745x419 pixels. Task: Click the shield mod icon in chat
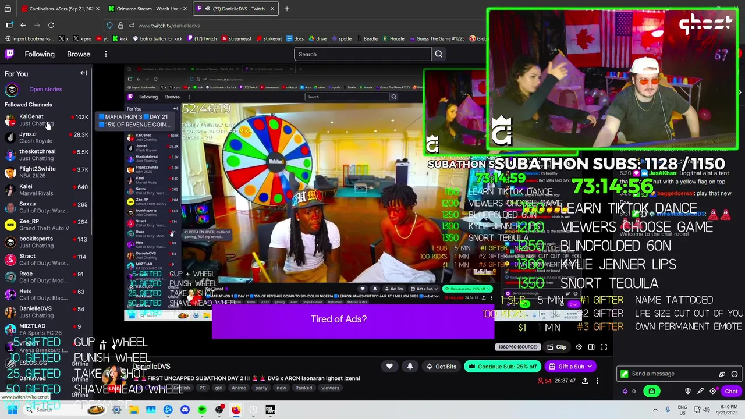687,391
